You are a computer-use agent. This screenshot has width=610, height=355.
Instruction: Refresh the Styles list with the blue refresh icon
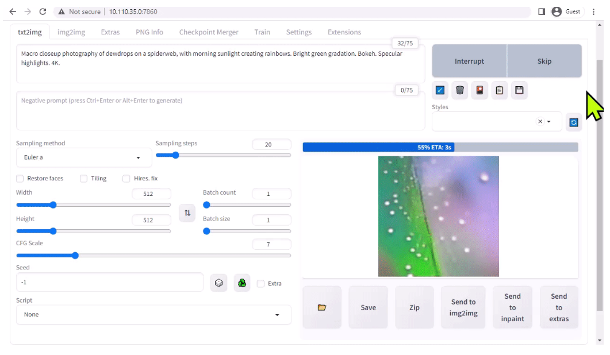pos(573,122)
